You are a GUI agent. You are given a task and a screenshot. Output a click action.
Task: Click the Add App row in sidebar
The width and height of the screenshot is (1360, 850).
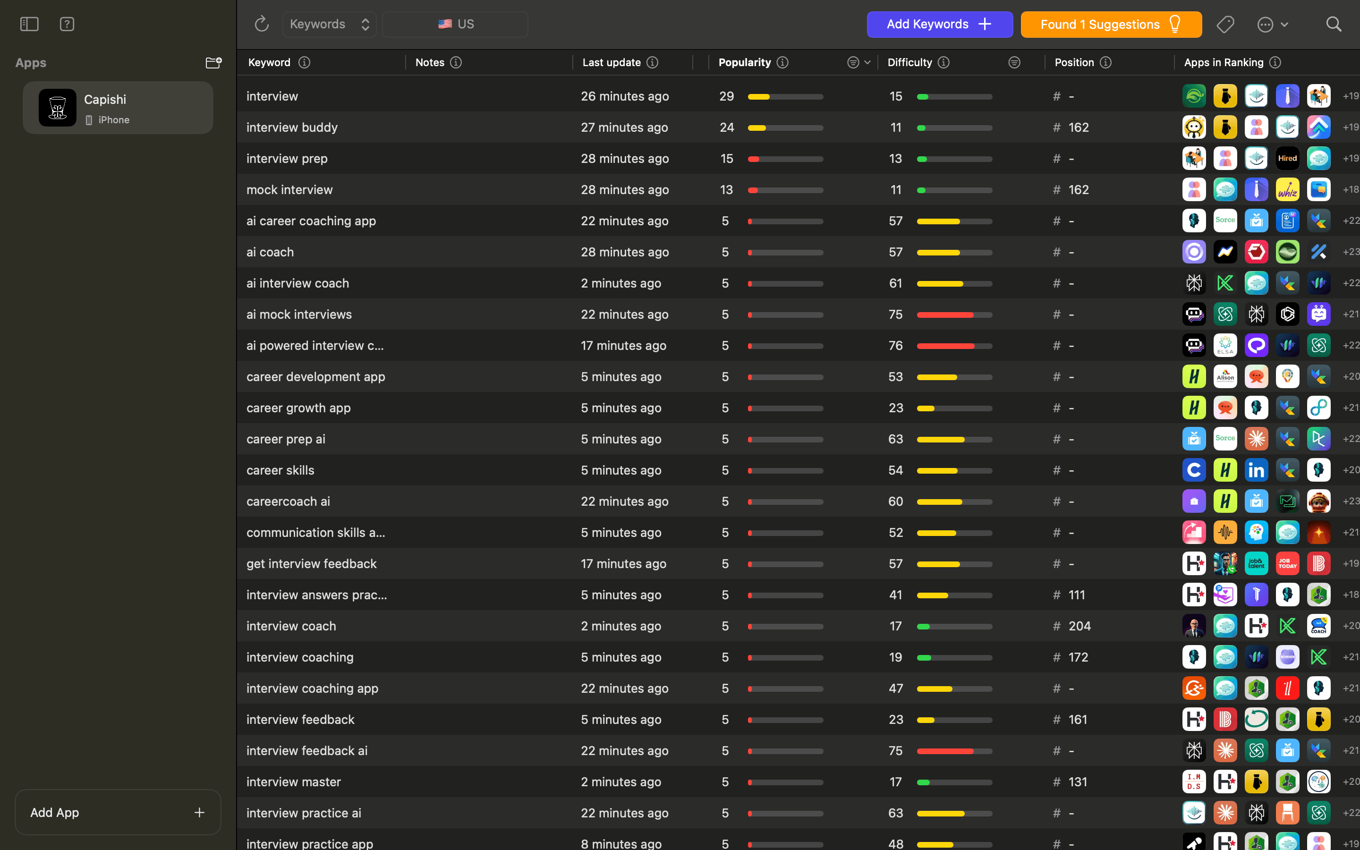tap(118, 812)
